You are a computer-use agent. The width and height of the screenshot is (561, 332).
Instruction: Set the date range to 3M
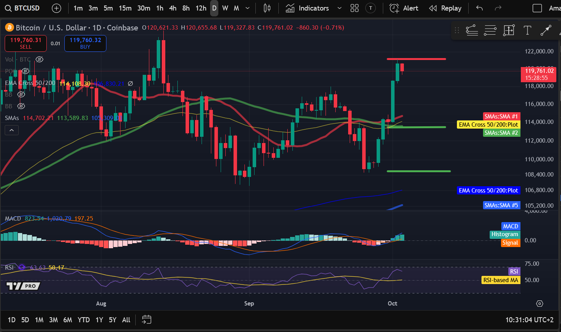[x=53, y=320]
